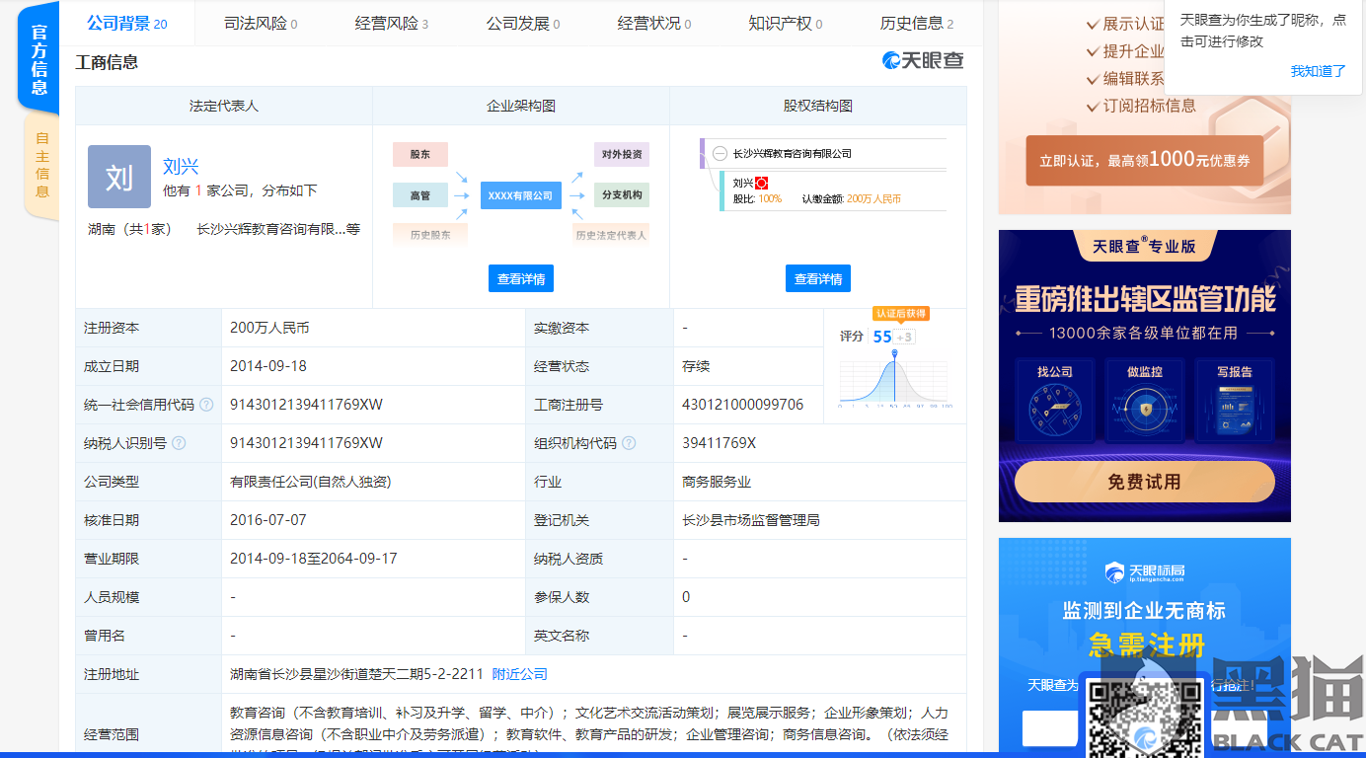Image resolution: width=1366 pixels, height=758 pixels.
Task: Open the 历史信息 tab
Action: (917, 23)
